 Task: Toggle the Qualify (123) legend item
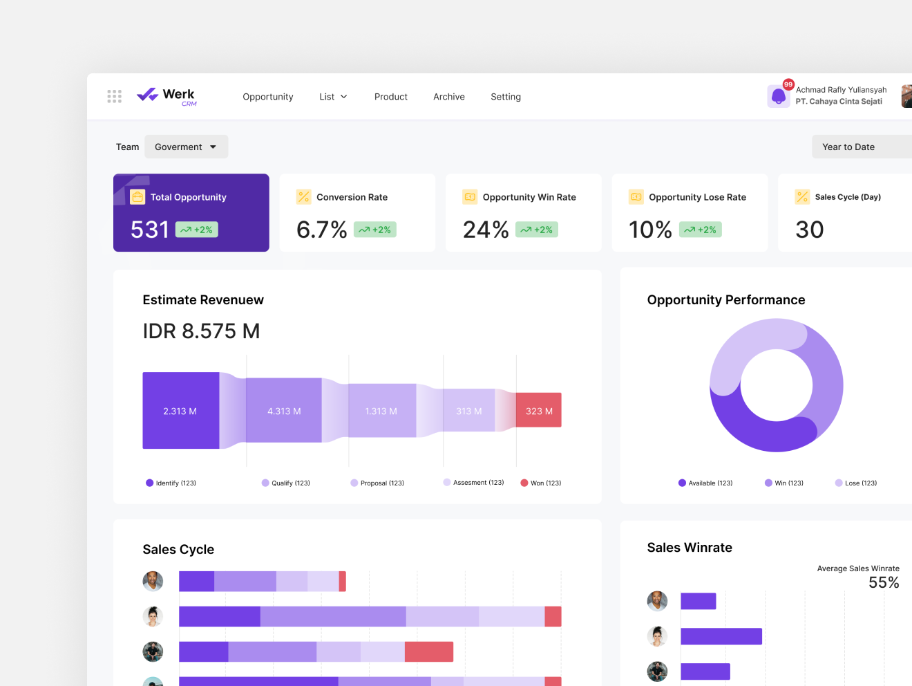285,483
